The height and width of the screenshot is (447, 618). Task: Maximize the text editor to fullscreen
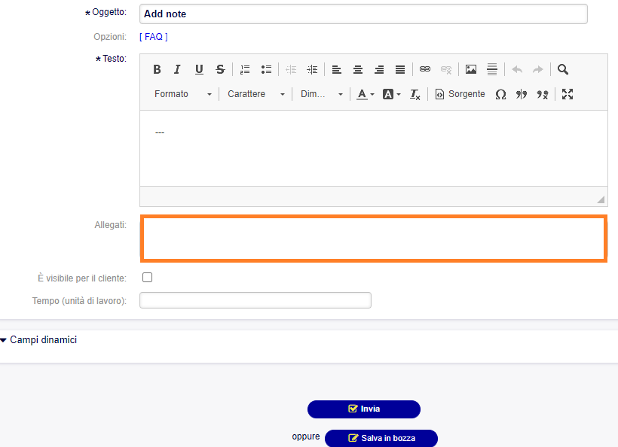pos(567,94)
